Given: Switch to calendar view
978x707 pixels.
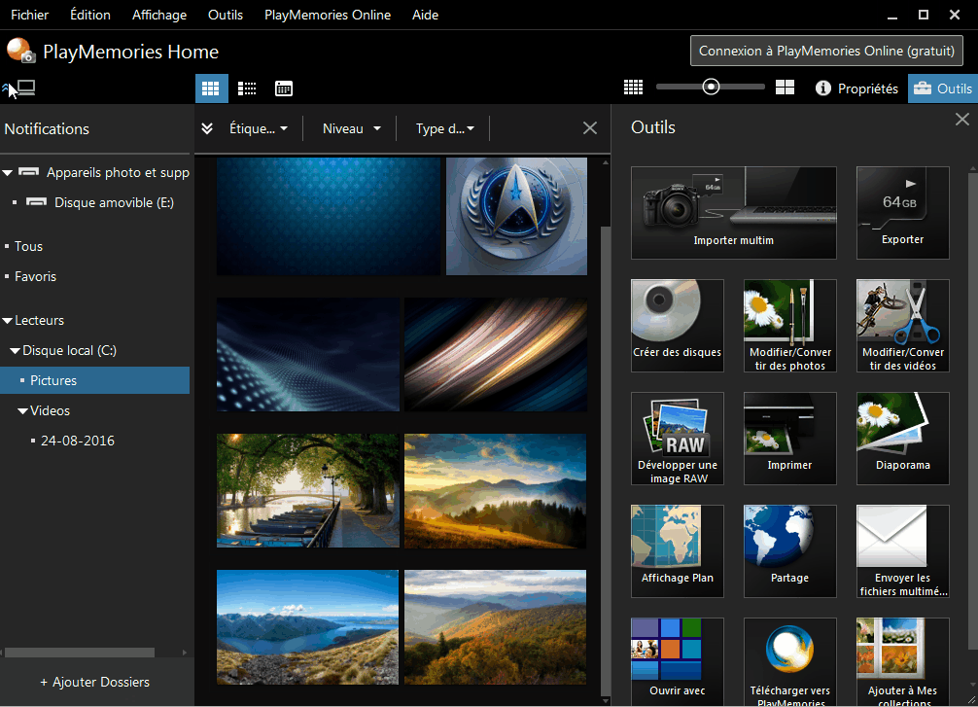Looking at the screenshot, I should pyautogui.click(x=284, y=88).
